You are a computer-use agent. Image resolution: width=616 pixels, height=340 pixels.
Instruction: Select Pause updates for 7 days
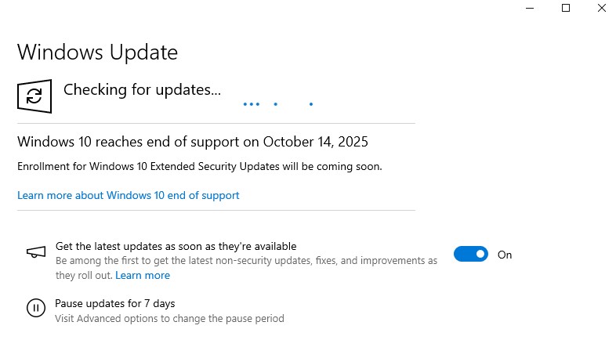114,303
